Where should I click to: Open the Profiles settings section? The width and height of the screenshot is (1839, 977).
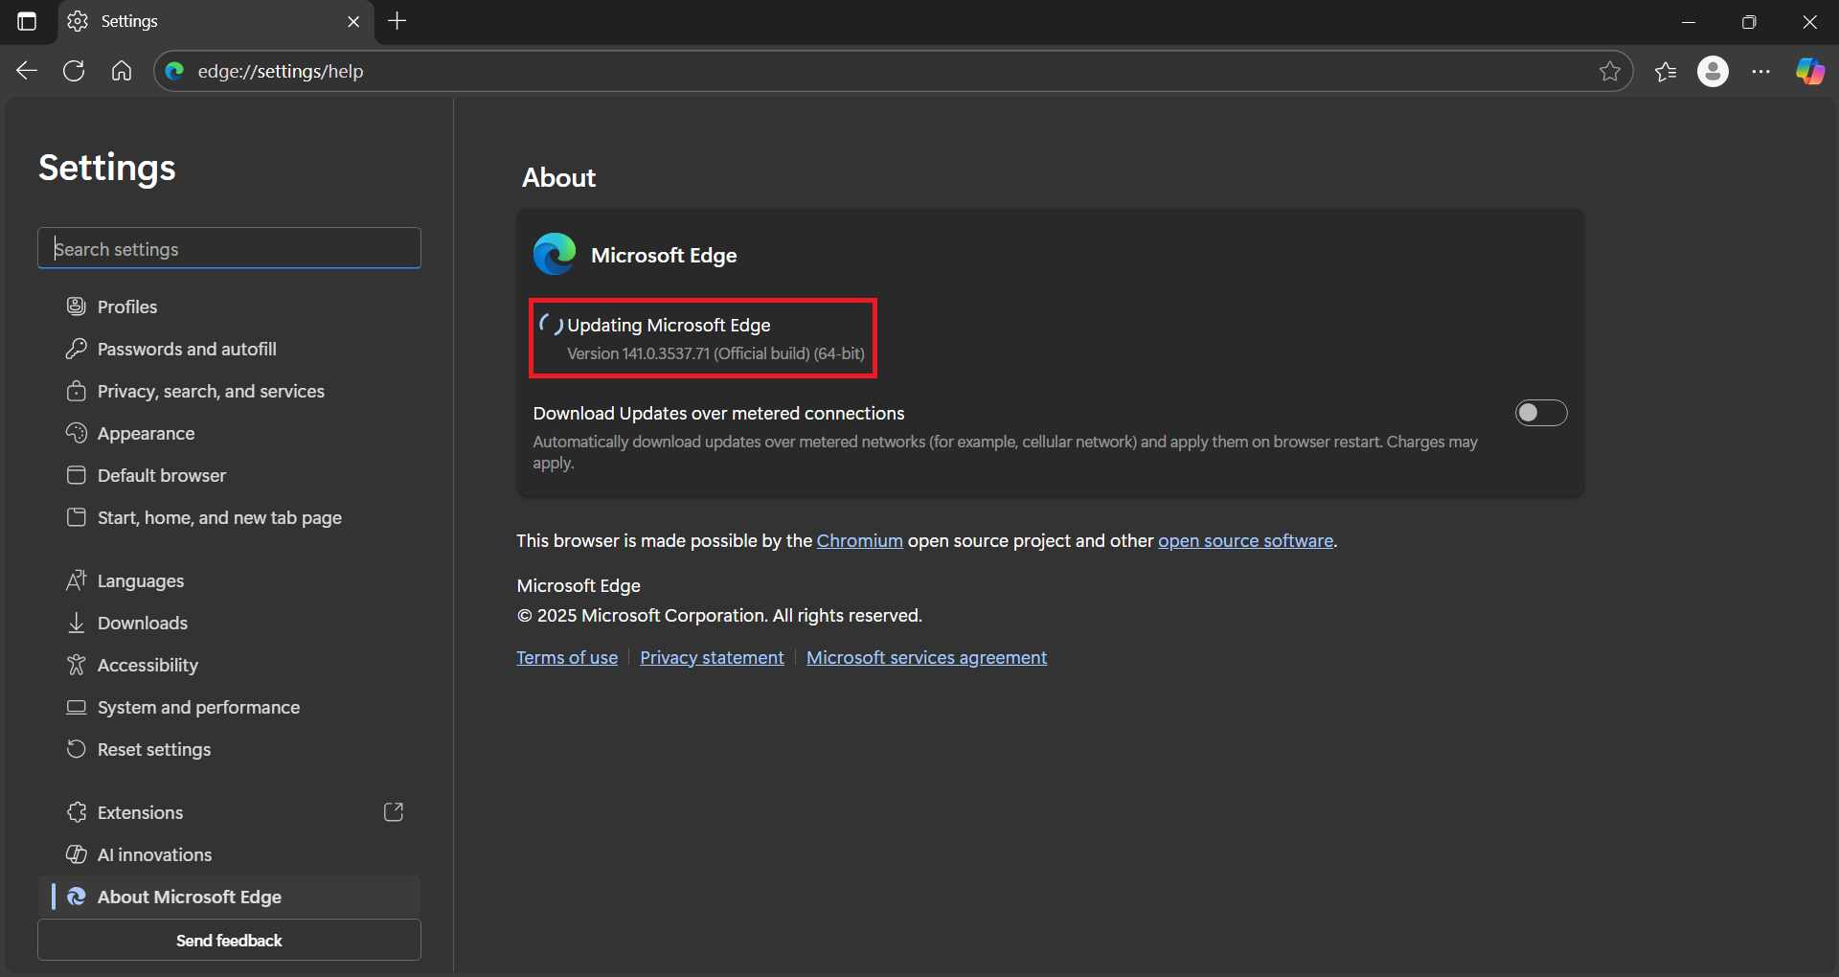[127, 307]
